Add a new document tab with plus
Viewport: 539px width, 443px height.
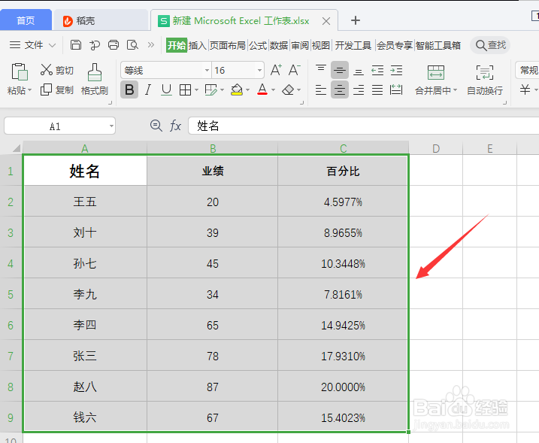click(356, 20)
